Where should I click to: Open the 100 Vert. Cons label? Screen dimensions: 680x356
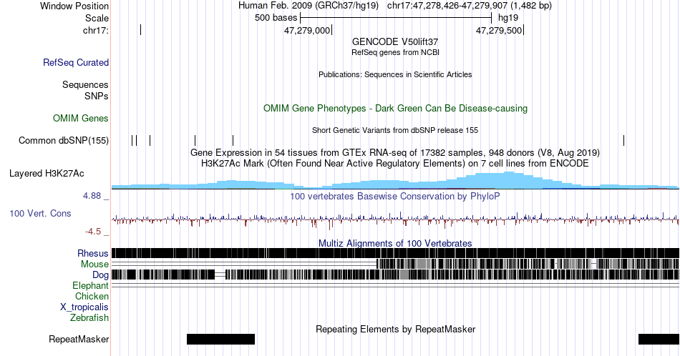(40, 213)
